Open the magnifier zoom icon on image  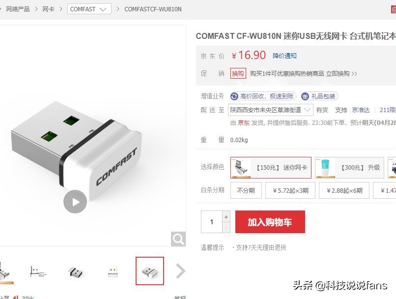click(178, 239)
